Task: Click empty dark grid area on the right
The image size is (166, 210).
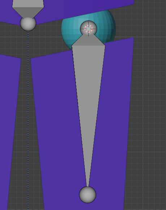Action: tap(149, 107)
